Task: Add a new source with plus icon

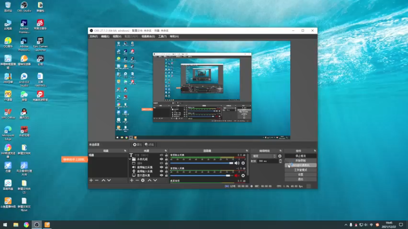Action: (x=132, y=180)
